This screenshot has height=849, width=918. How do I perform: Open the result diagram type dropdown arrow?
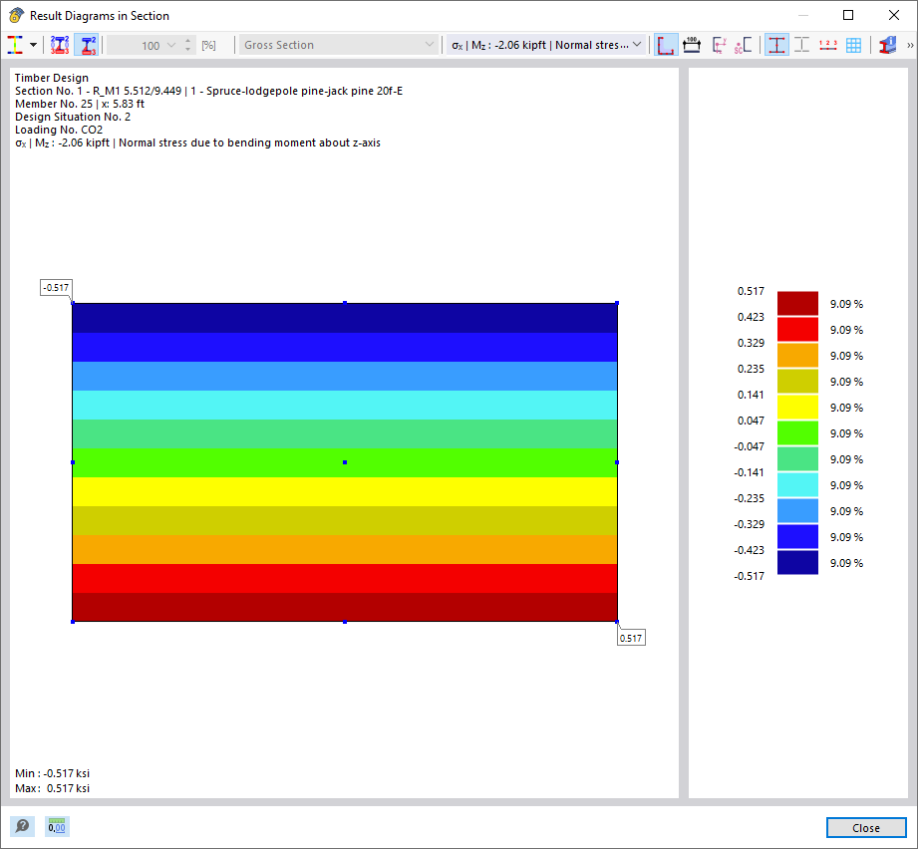33,44
